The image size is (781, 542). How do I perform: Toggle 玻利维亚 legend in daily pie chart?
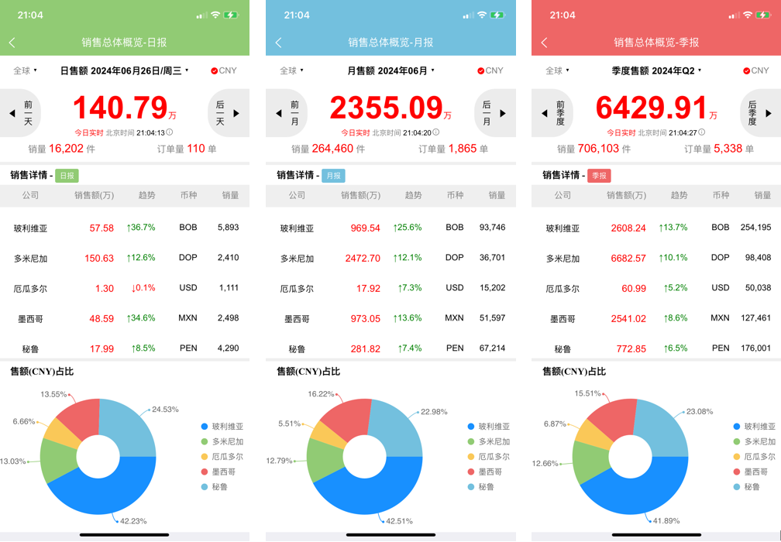[222, 427]
